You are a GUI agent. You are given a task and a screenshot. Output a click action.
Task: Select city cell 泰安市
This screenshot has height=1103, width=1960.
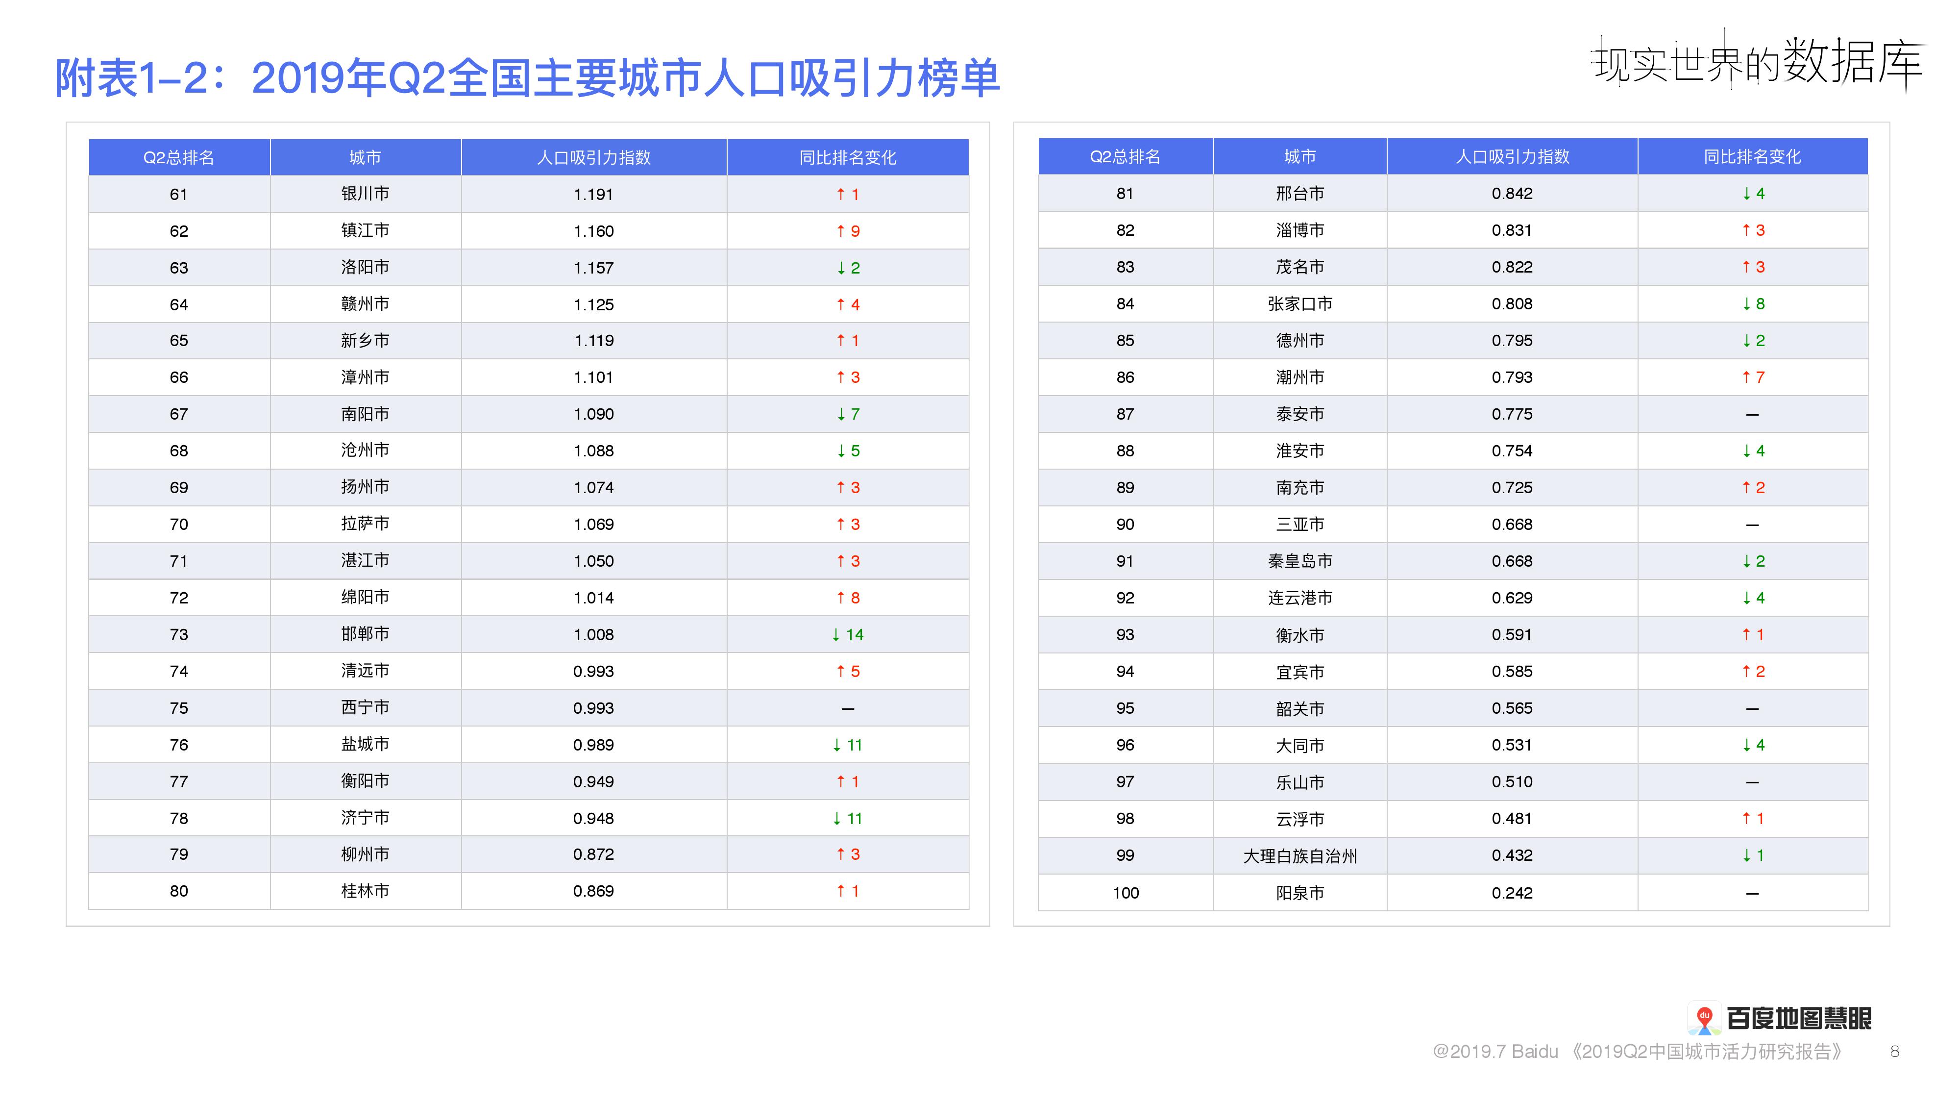[1299, 413]
